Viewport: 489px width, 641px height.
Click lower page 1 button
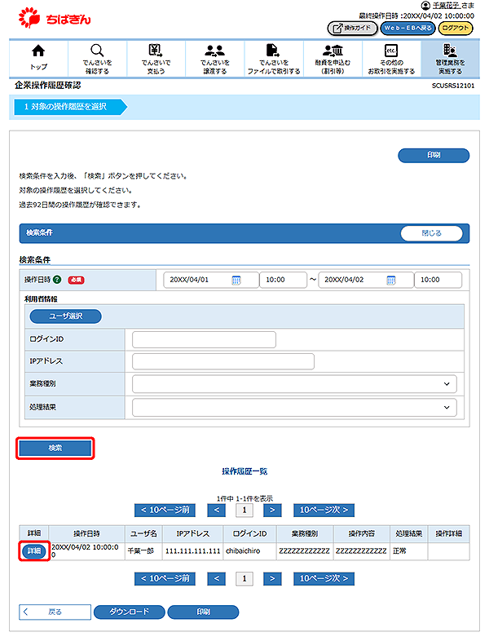tap(244, 579)
